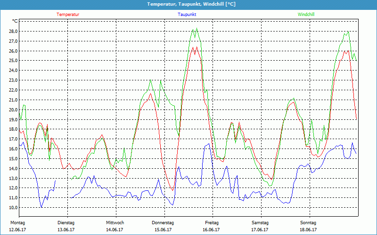Click the 12,0 y-axis value
This screenshot has height=235, width=377.
(13, 188)
